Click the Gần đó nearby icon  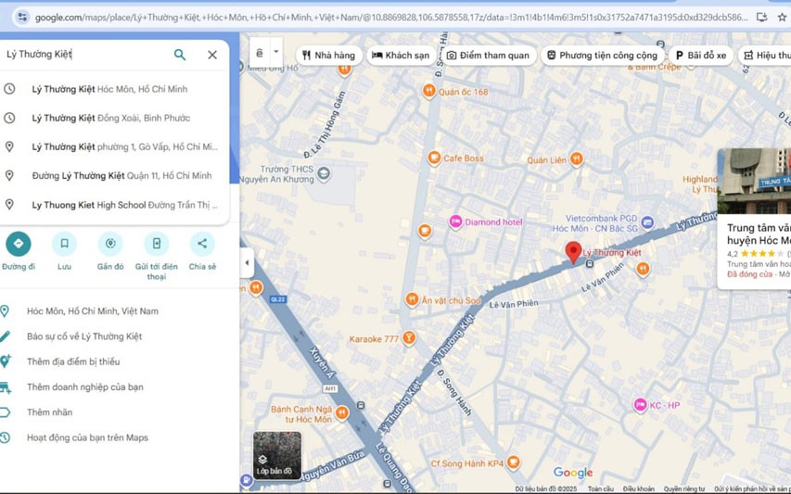(110, 244)
